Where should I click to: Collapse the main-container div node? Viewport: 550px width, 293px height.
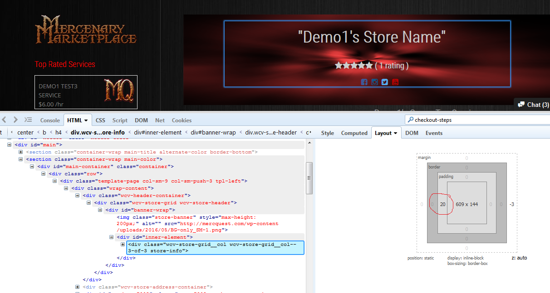pos(32,166)
